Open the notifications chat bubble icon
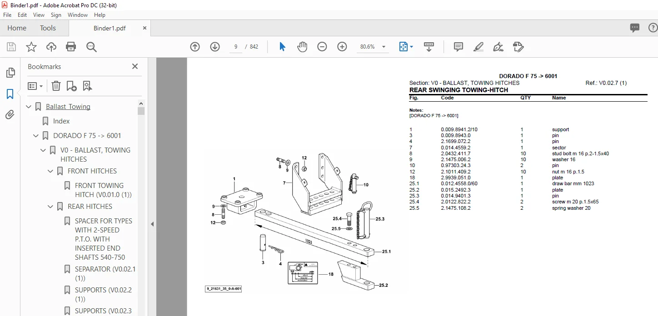This screenshot has height=316, width=658. tap(635, 28)
